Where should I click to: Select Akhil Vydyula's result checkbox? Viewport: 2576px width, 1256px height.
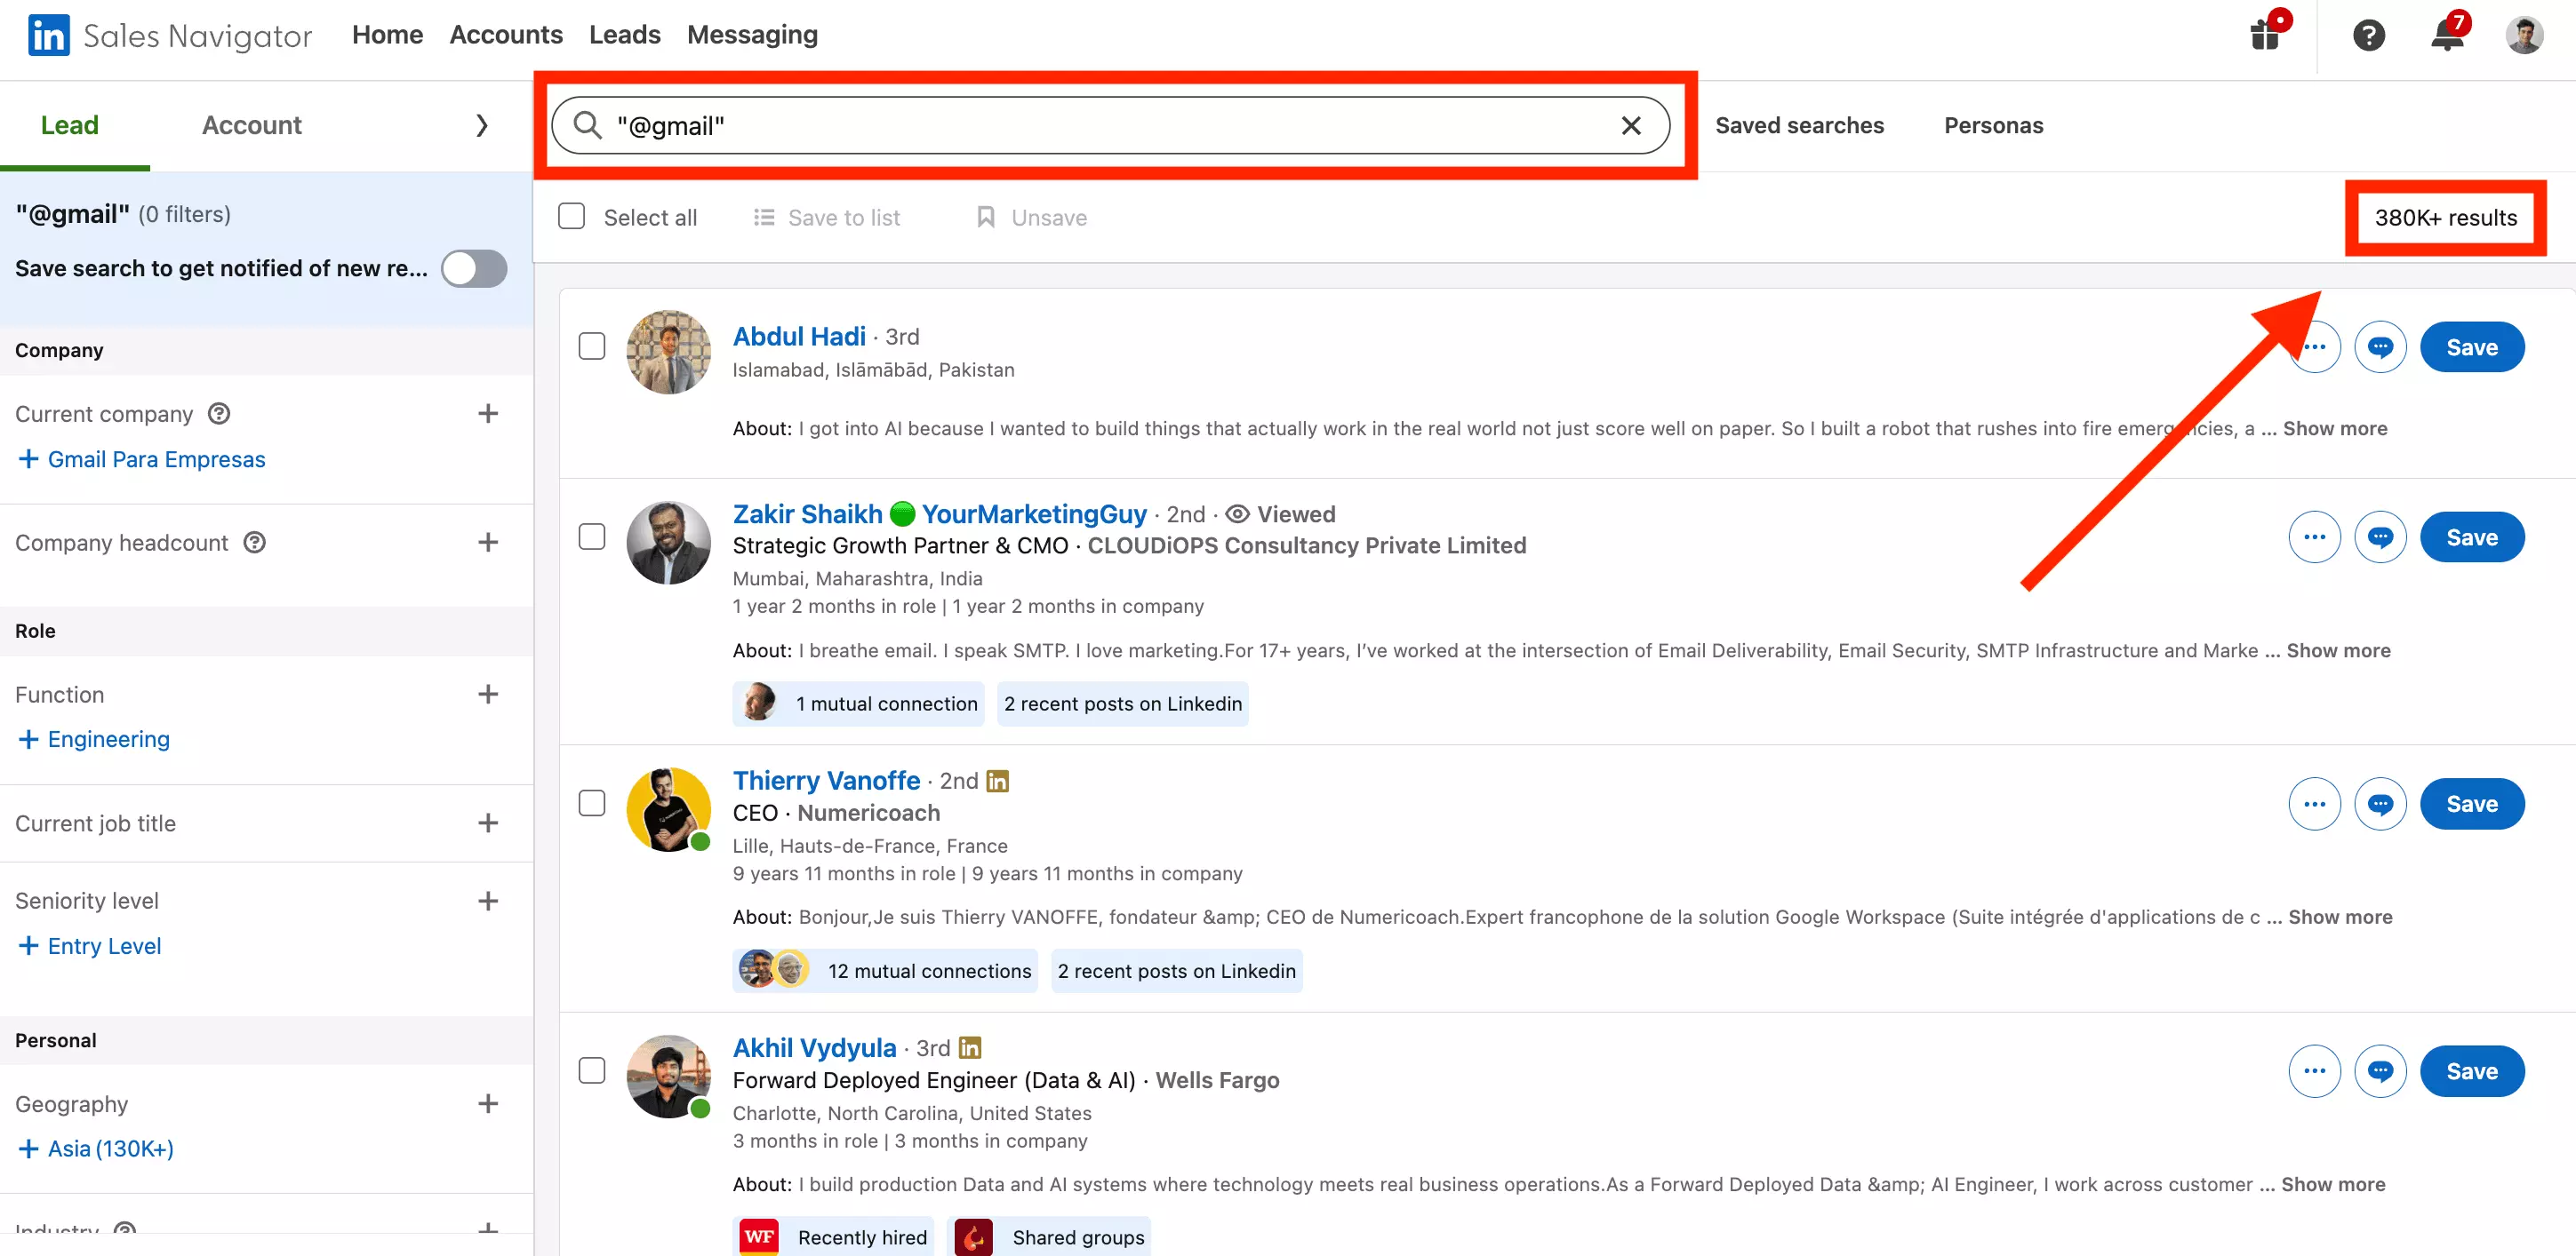click(x=592, y=1071)
